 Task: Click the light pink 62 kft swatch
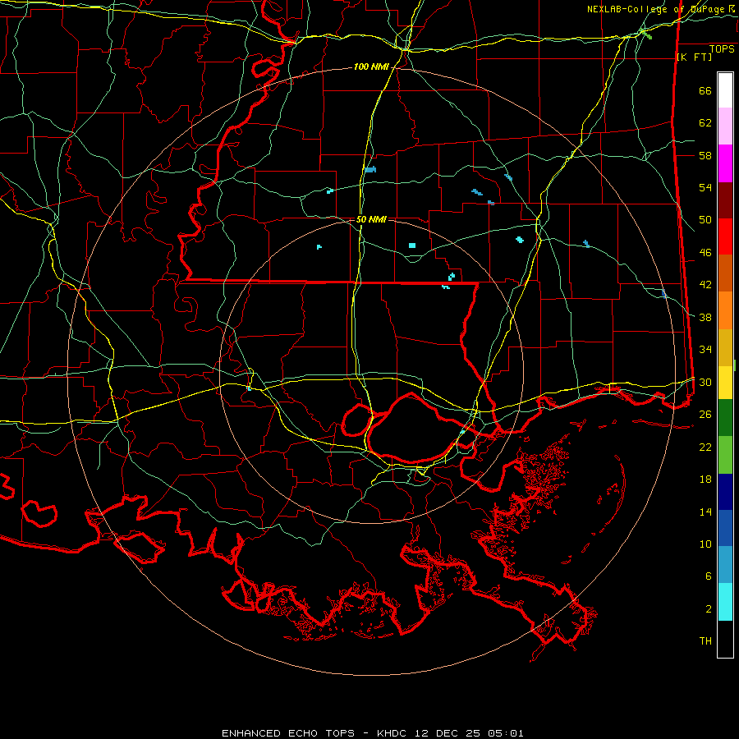[x=725, y=126]
